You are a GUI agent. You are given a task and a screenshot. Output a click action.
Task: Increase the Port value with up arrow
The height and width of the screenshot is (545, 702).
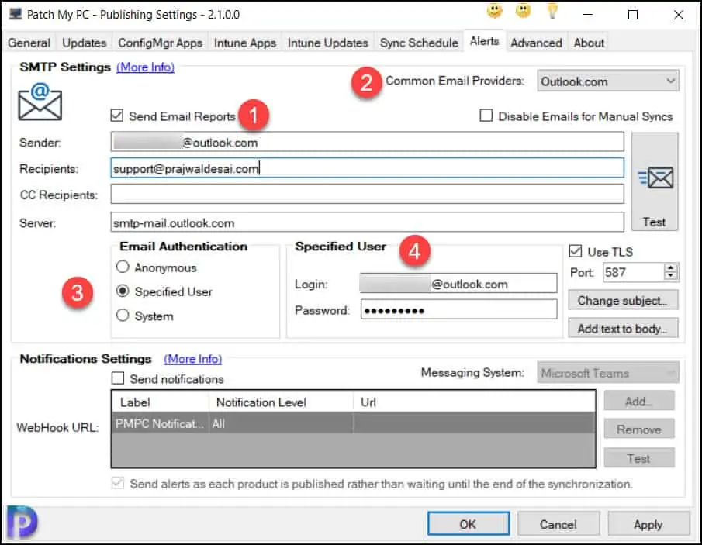pos(670,267)
